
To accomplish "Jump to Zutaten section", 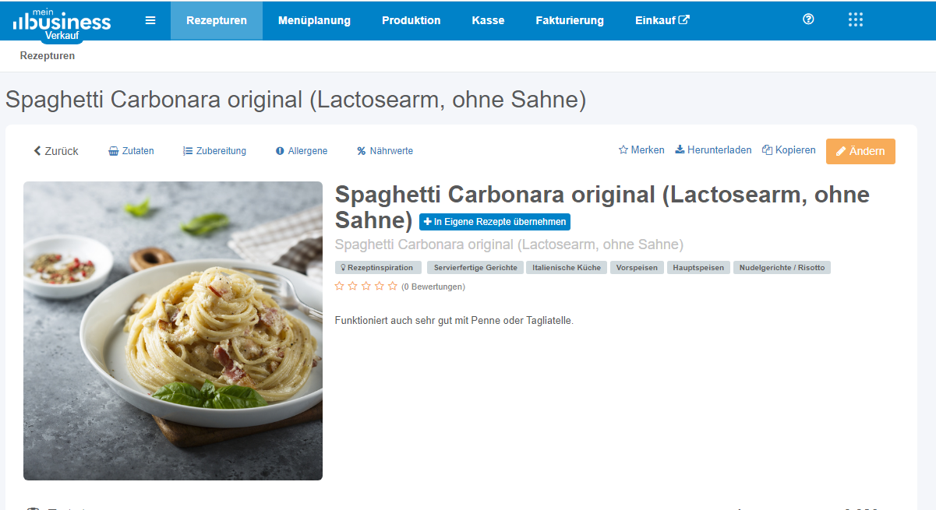I will pyautogui.click(x=131, y=151).
